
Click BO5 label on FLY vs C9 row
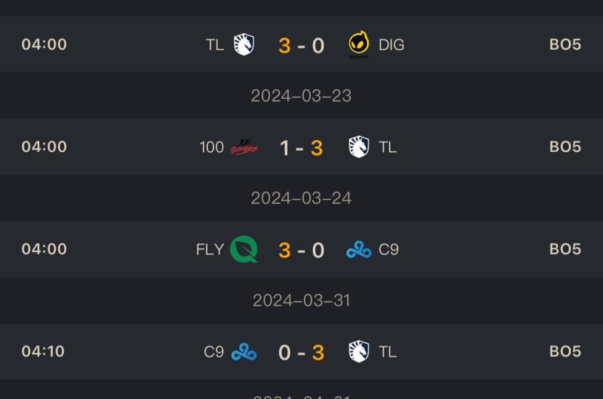pyautogui.click(x=565, y=249)
